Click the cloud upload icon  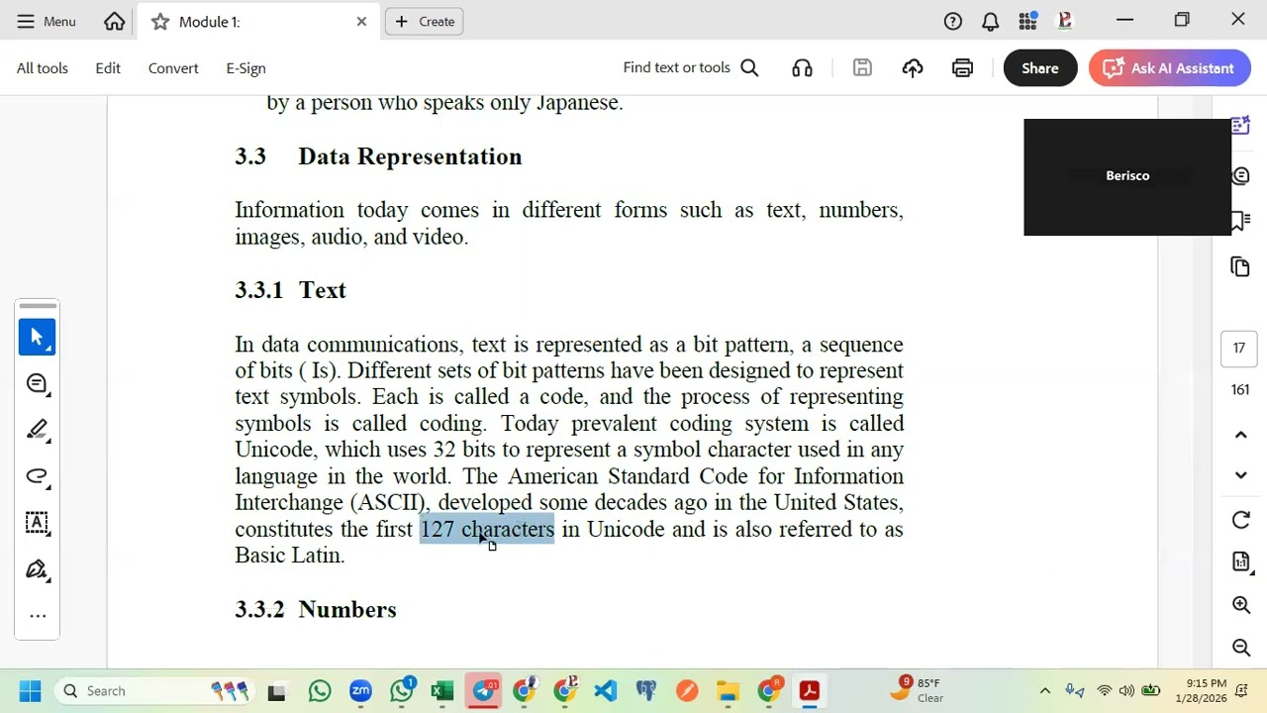(913, 67)
